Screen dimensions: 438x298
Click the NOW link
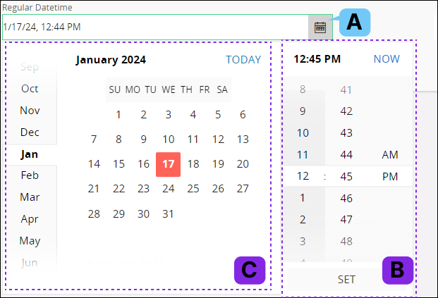387,59
